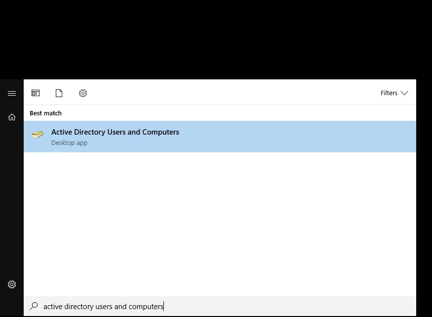Filter results by Settings gear icon at top
Viewport: 432px width, 317px height.
83,93
